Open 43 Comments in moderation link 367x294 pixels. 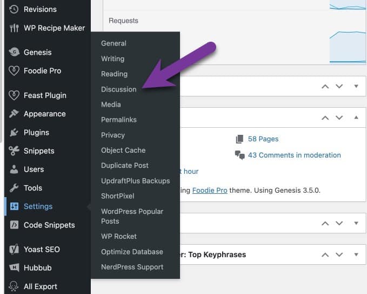coord(295,155)
